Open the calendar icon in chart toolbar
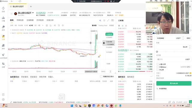192x108 pixels. coord(47,25)
